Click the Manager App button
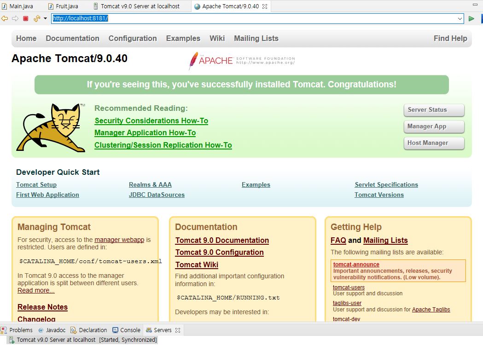Viewport: 483px width, 345px height. click(434, 126)
